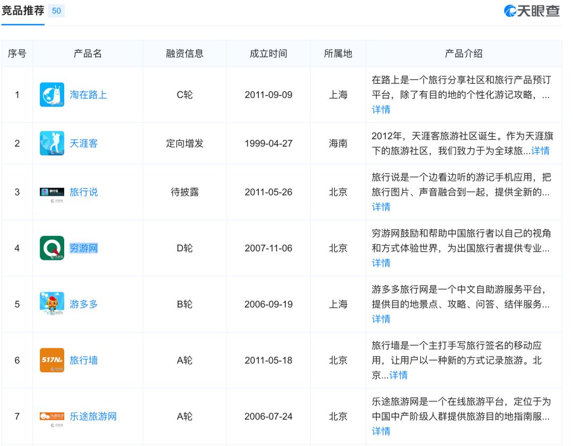Image resolution: width=573 pixels, height=446 pixels.
Task: Click 详情 on the 旅行墙 row
Action: [x=399, y=375]
